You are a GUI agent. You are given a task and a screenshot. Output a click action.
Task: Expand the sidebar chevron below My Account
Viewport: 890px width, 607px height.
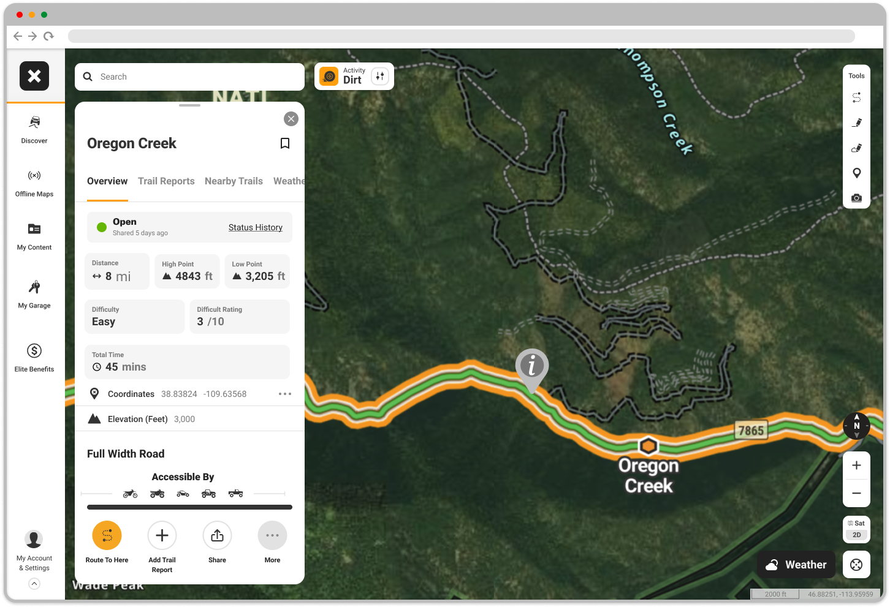pyautogui.click(x=34, y=584)
